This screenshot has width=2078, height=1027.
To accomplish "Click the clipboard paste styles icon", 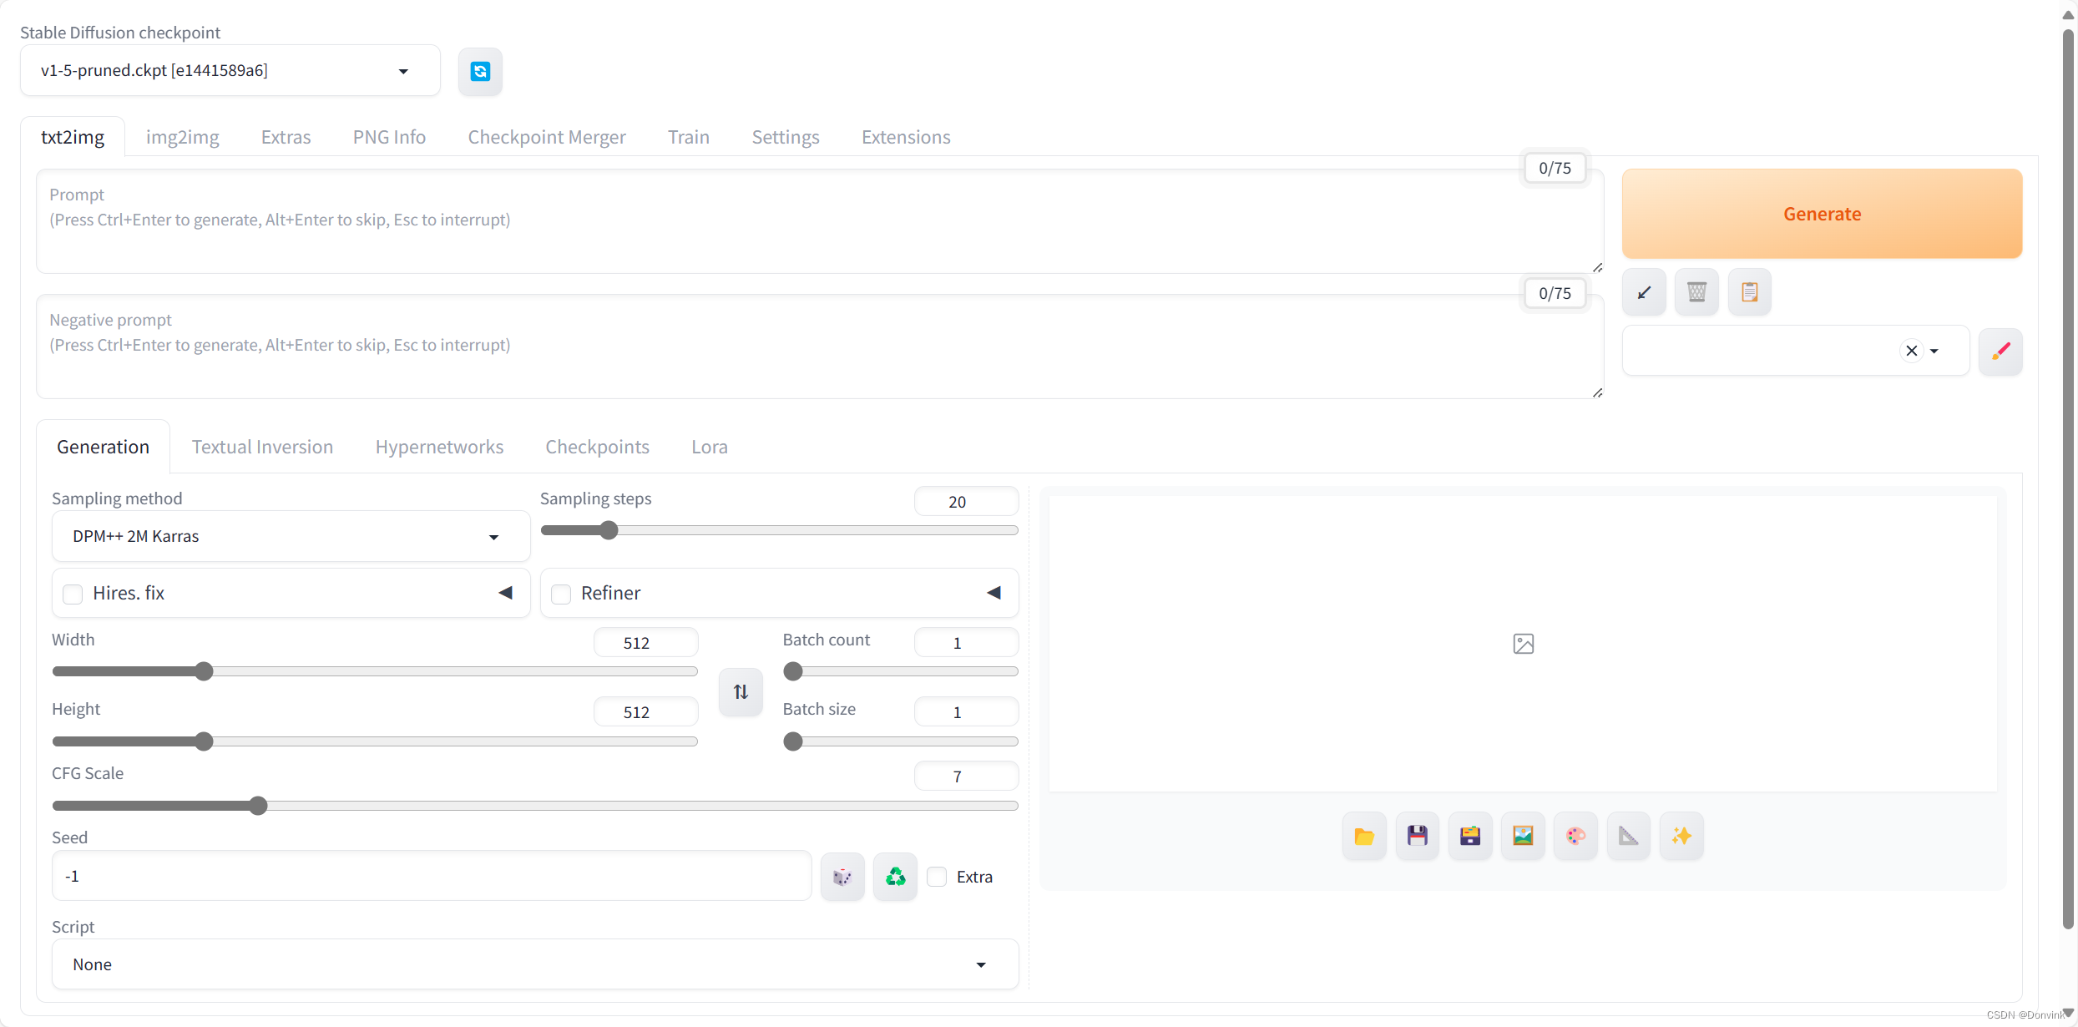I will tap(1749, 292).
